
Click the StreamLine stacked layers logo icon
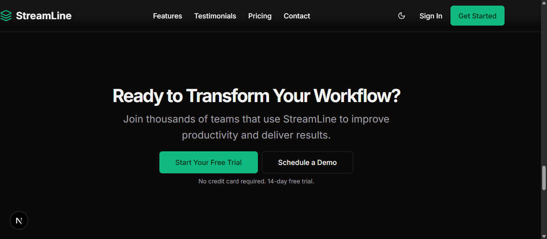(6, 16)
